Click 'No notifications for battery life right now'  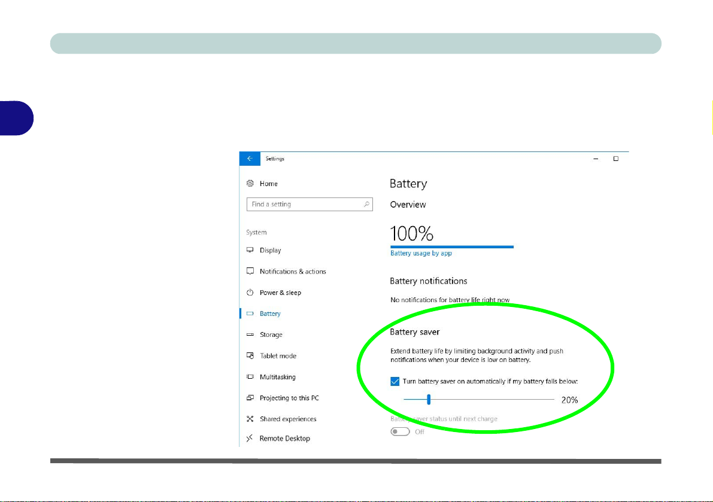(x=450, y=300)
